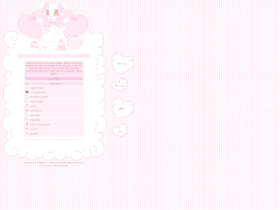
Task: Open the "for me" heart link
Action: click(122, 63)
